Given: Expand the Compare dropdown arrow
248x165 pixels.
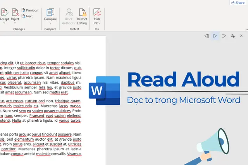Looking at the screenshot, I should coord(50,23).
